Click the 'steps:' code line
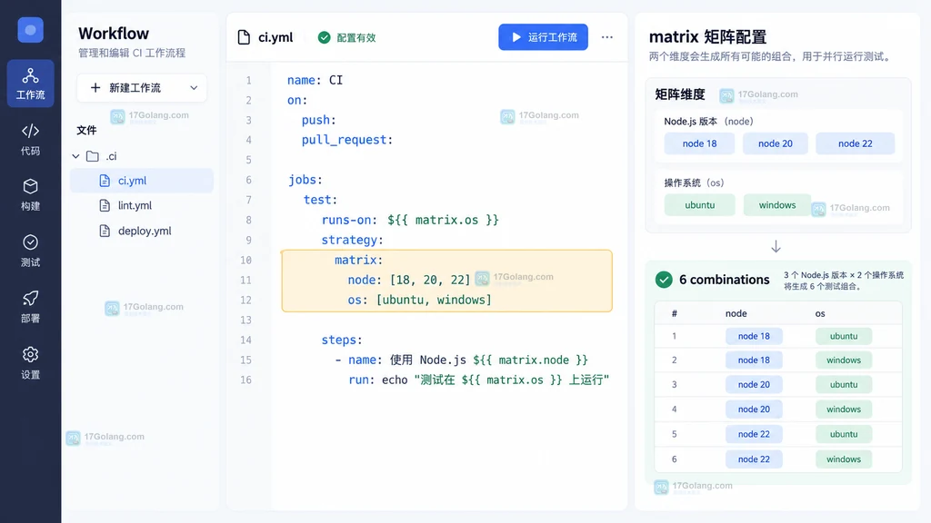This screenshot has height=523, width=931. (x=342, y=340)
